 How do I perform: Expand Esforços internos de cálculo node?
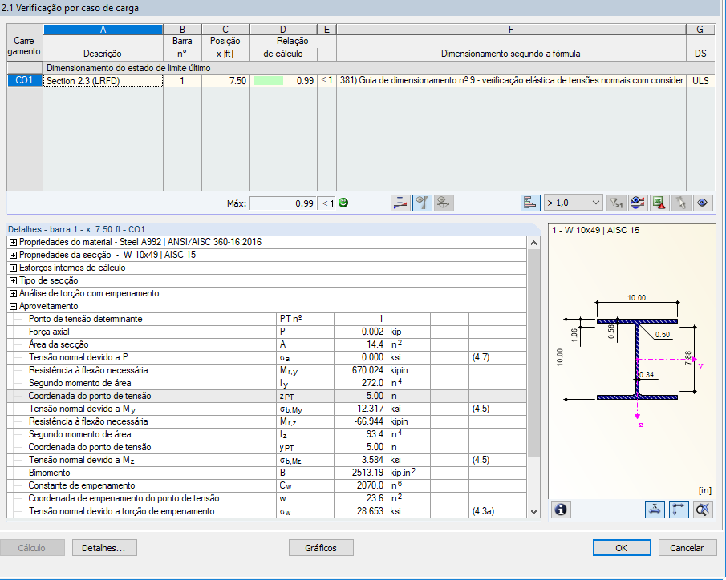coord(13,268)
